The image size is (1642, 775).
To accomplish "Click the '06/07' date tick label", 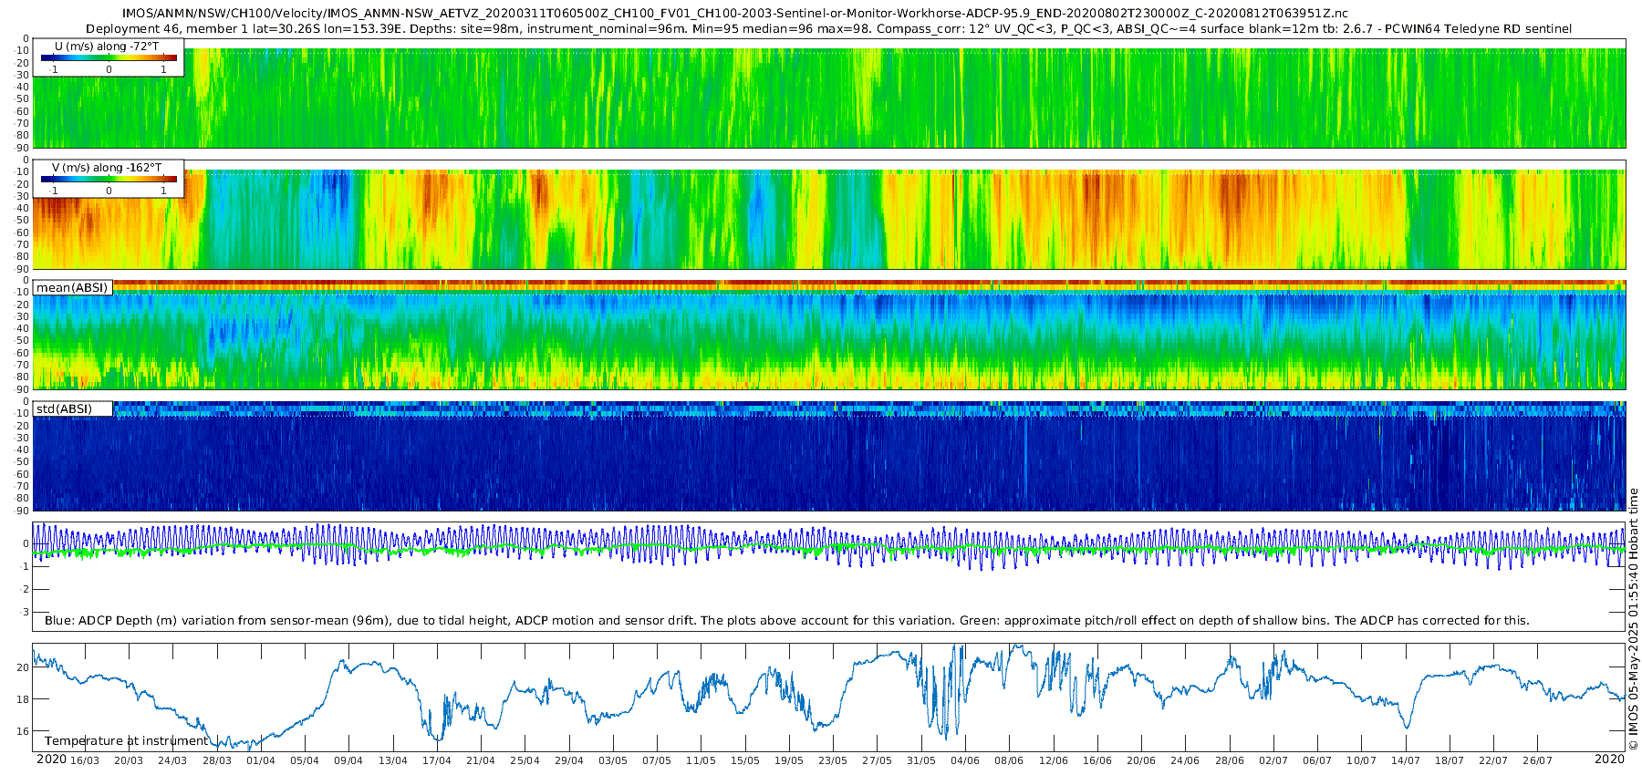I will point(1317,760).
